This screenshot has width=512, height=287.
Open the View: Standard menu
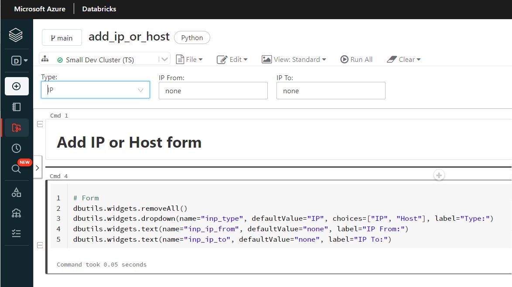(x=294, y=59)
